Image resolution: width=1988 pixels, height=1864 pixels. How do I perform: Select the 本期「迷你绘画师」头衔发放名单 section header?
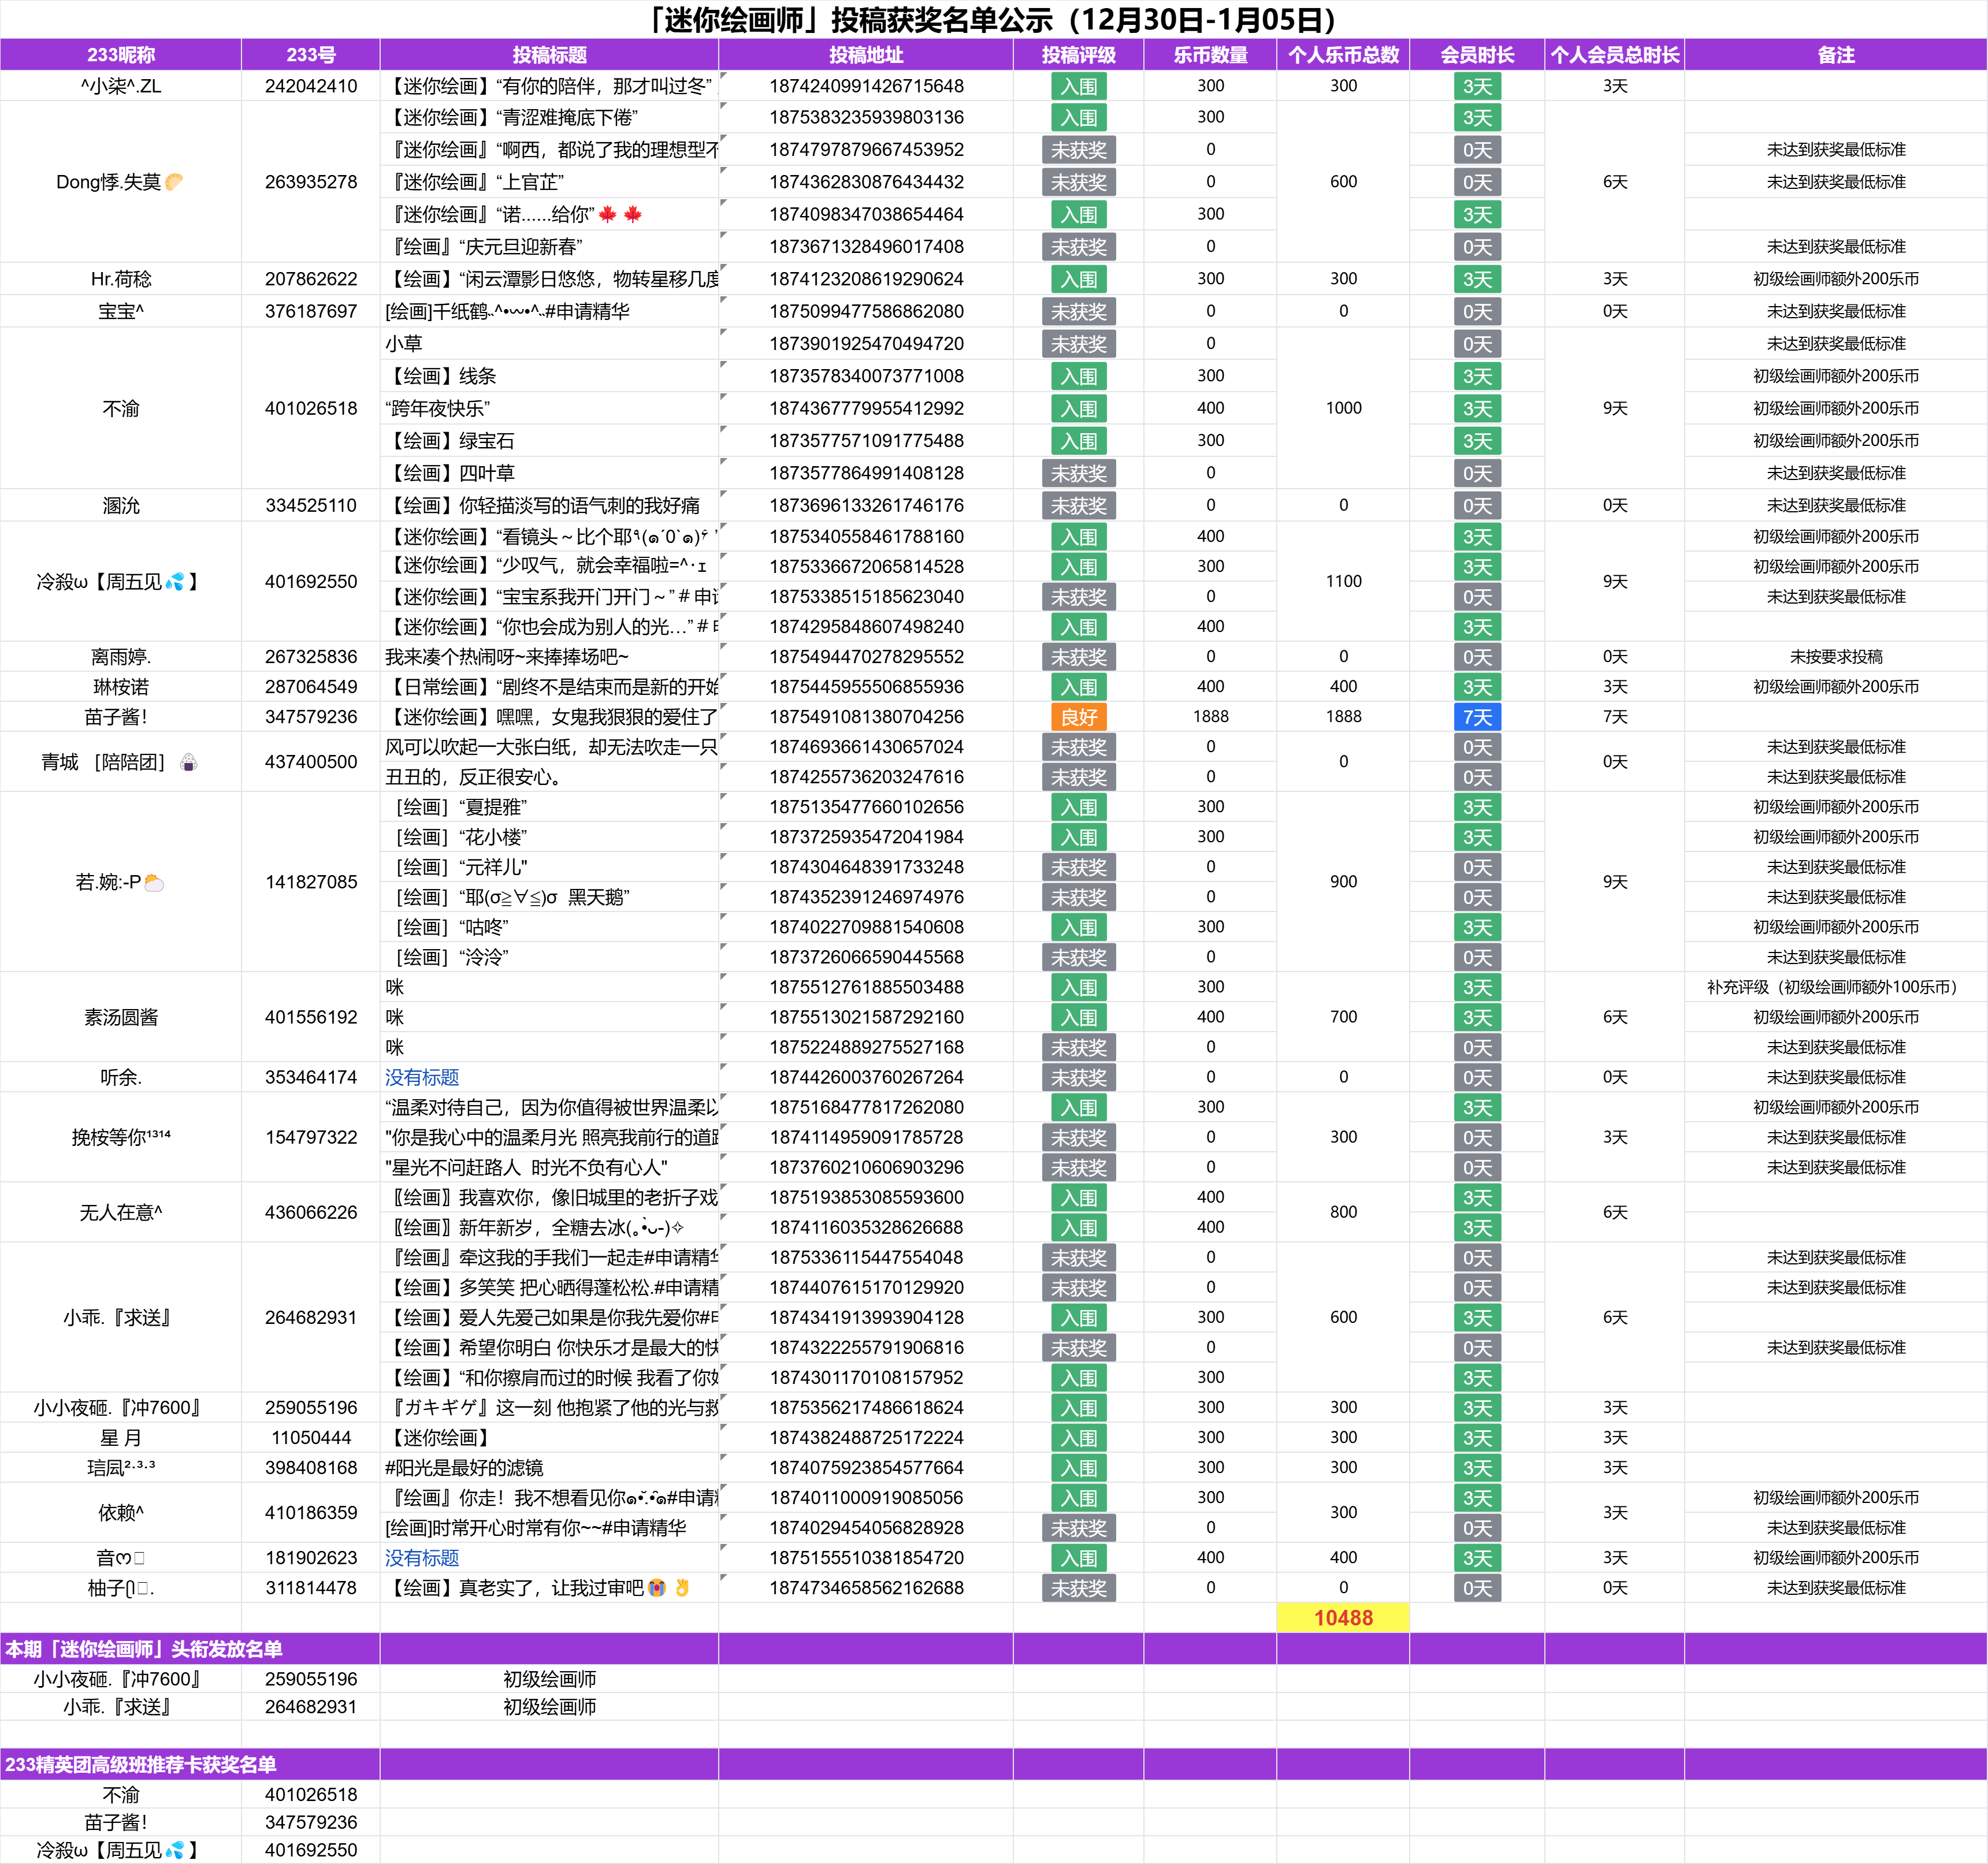click(x=144, y=1649)
